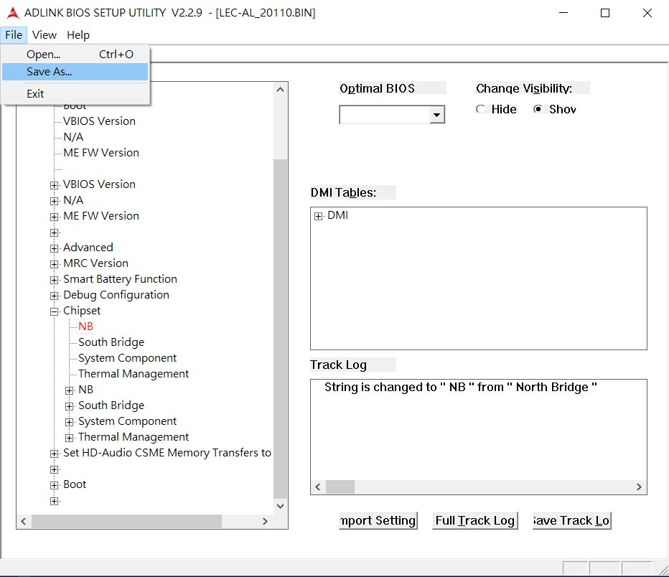
Task: Select the Advanced tree label
Action: (88, 248)
